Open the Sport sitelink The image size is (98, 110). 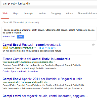[14, 71]
